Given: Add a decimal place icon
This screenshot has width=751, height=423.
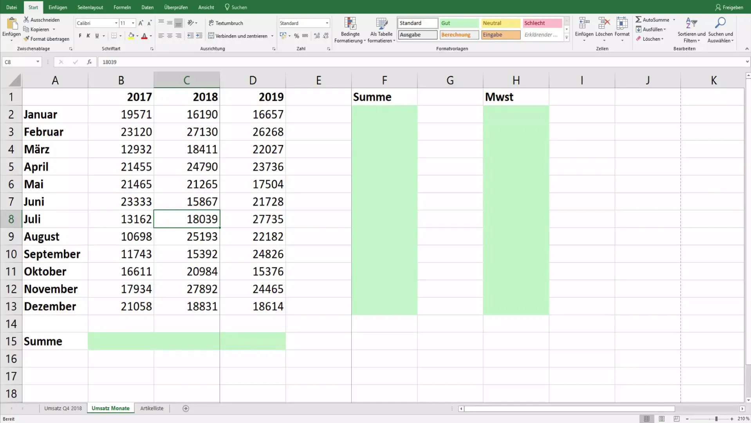Looking at the screenshot, I should (x=317, y=36).
